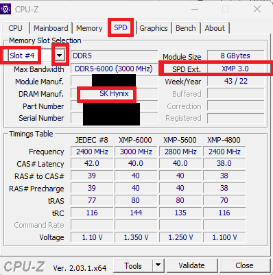Image resolution: width=273 pixels, height=275 pixels.
Task: Click the 1.250 V voltage cell
Action: [x=180, y=237]
